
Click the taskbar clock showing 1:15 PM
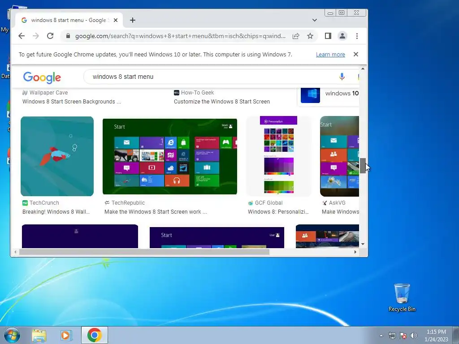tap(436, 335)
